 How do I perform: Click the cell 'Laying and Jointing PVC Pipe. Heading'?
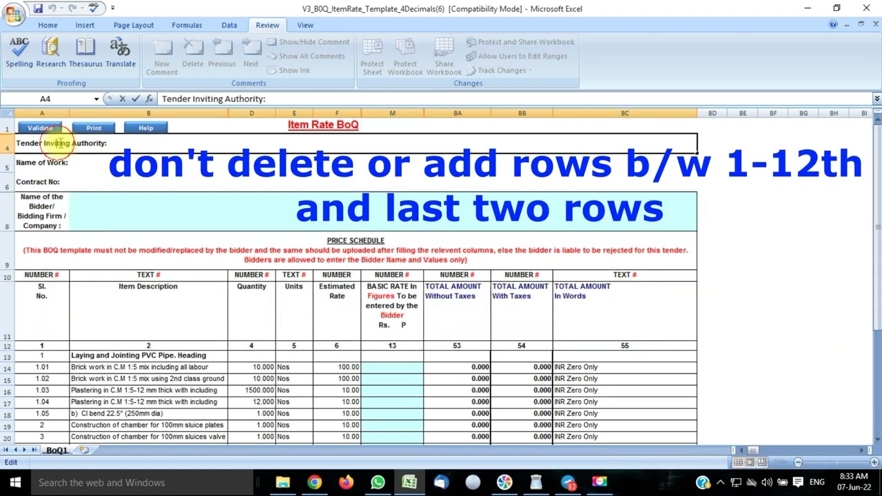coord(148,355)
